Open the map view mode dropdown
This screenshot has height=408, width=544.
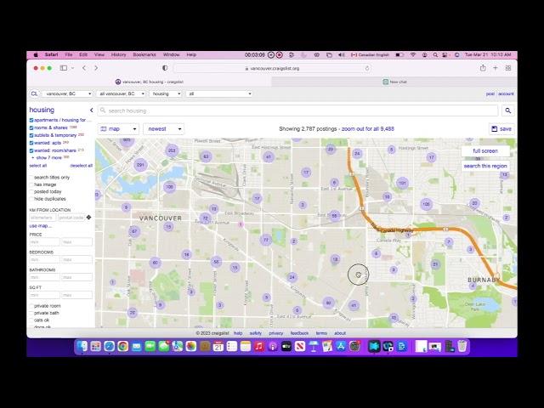pos(118,128)
